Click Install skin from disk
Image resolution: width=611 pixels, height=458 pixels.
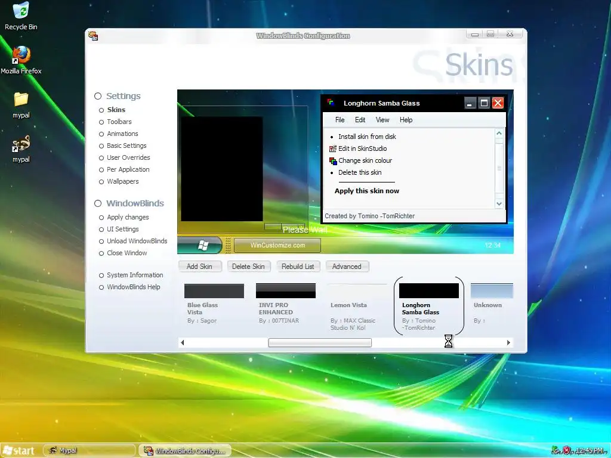coord(367,137)
